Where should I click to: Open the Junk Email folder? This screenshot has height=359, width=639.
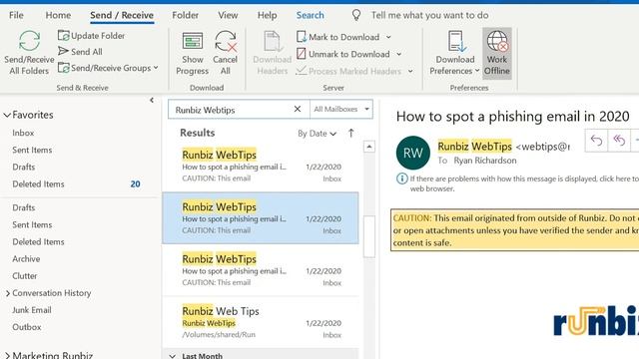click(x=32, y=310)
